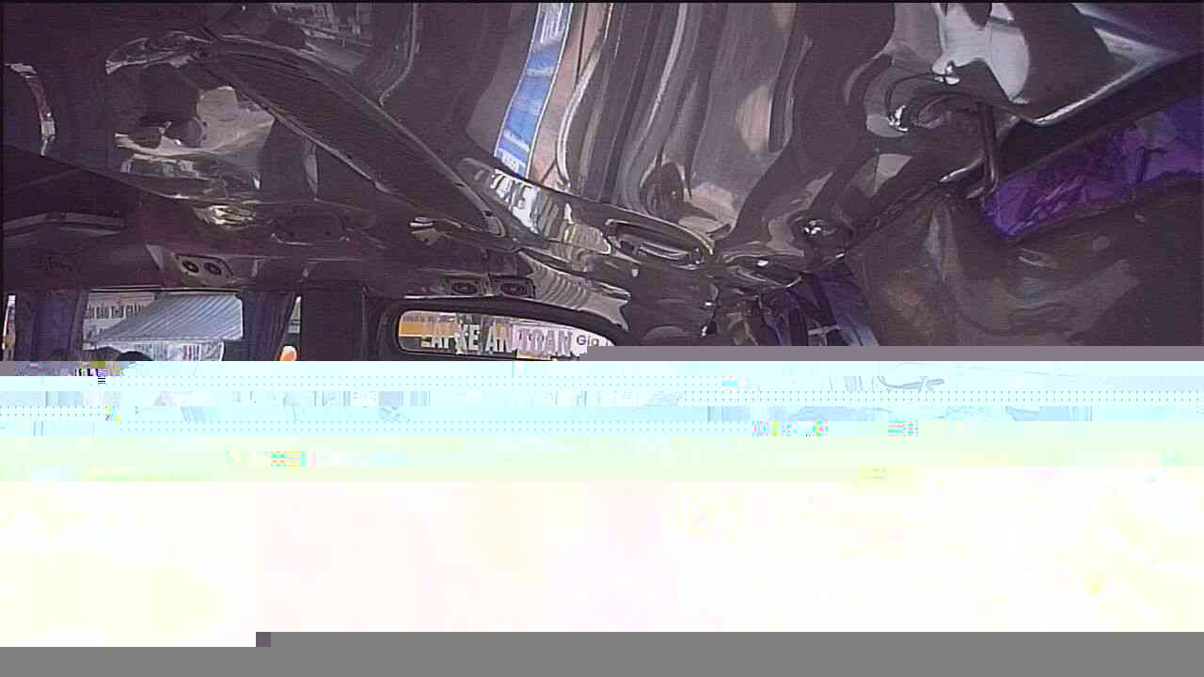The width and height of the screenshot is (1204, 677).
Task: Click the gray strip right of the mirror
Action: [x=894, y=354]
